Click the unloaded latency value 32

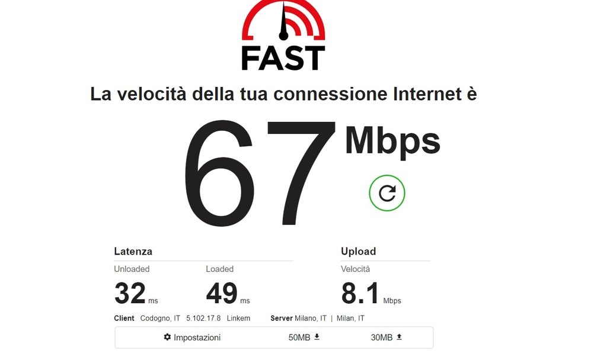click(x=130, y=293)
